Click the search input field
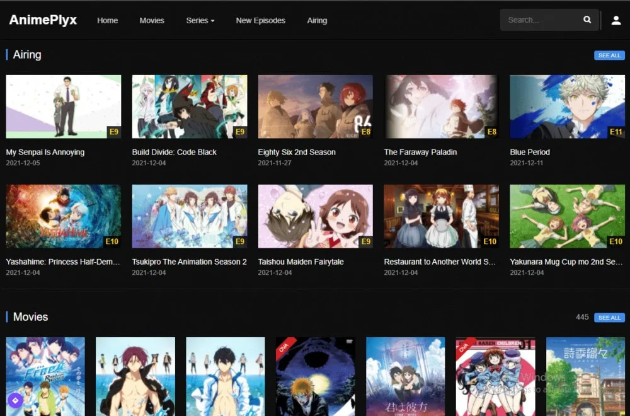The width and height of the screenshot is (630, 416). [542, 20]
